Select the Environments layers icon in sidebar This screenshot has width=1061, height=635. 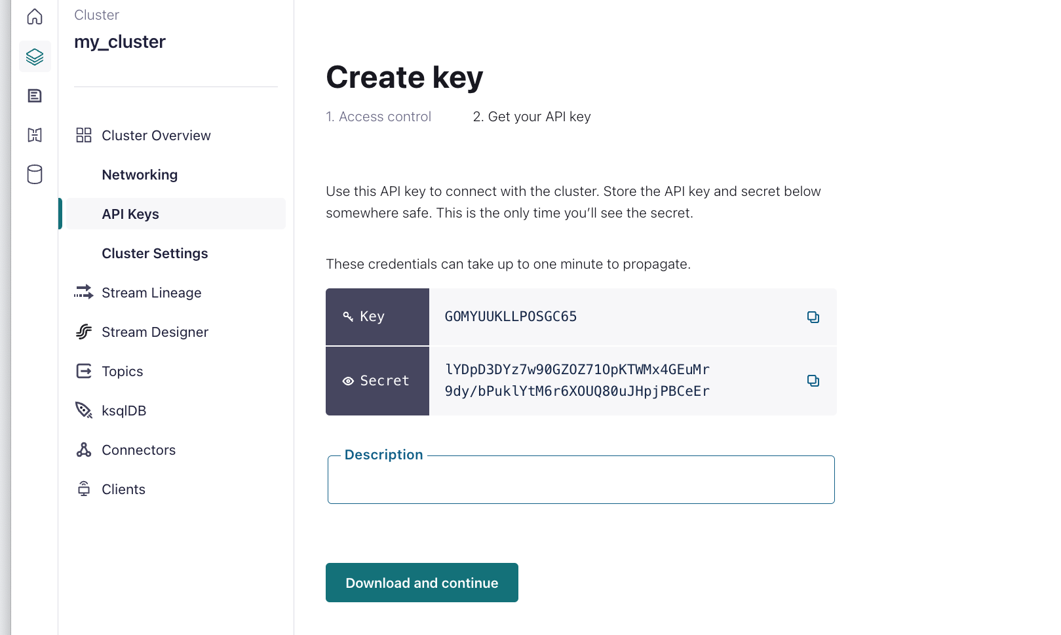[x=34, y=56]
